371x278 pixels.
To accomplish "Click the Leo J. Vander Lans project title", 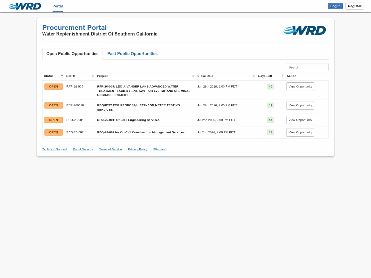I will click(x=144, y=91).
